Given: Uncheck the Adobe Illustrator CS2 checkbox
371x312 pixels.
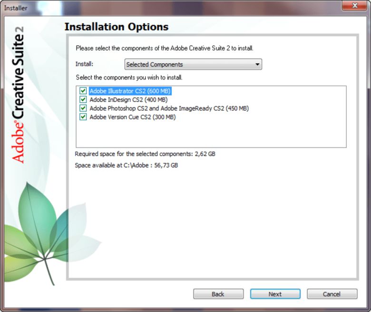Looking at the screenshot, I should click(83, 91).
